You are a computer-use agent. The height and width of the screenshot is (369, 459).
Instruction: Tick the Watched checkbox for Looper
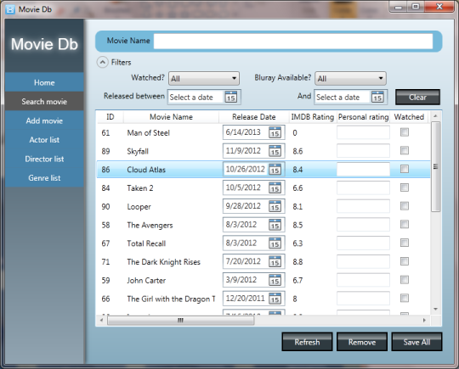click(405, 206)
